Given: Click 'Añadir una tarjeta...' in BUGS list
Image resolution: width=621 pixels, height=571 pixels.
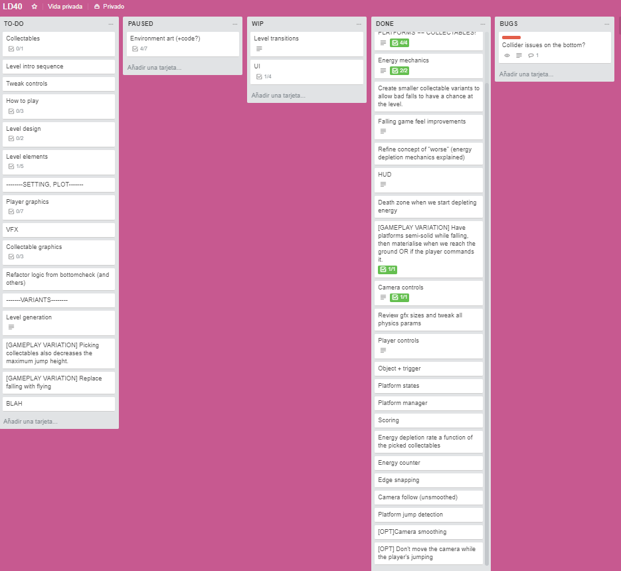Looking at the screenshot, I should [526, 74].
